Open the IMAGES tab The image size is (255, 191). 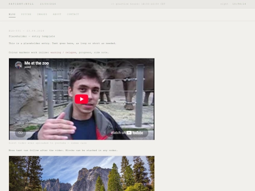point(42,14)
